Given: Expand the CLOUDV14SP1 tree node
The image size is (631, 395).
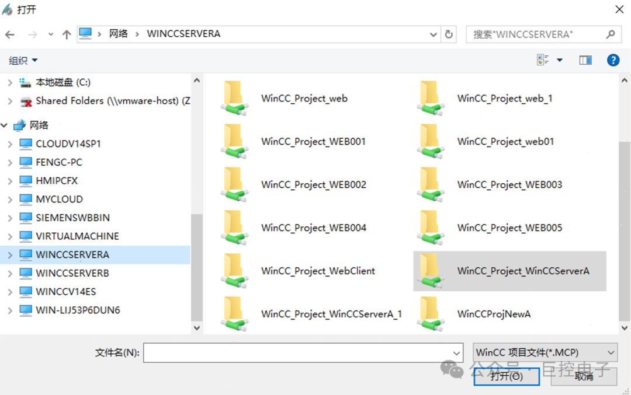Looking at the screenshot, I should pyautogui.click(x=10, y=144).
